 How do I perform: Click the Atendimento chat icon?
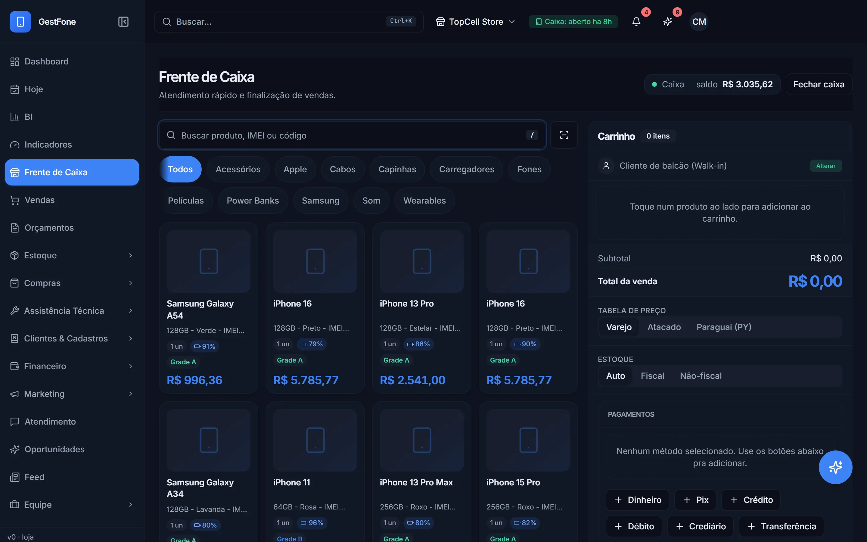(x=15, y=422)
